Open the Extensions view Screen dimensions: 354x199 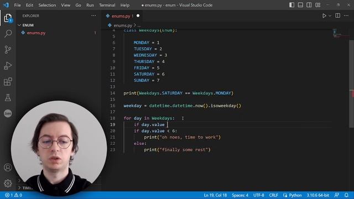click(8, 82)
